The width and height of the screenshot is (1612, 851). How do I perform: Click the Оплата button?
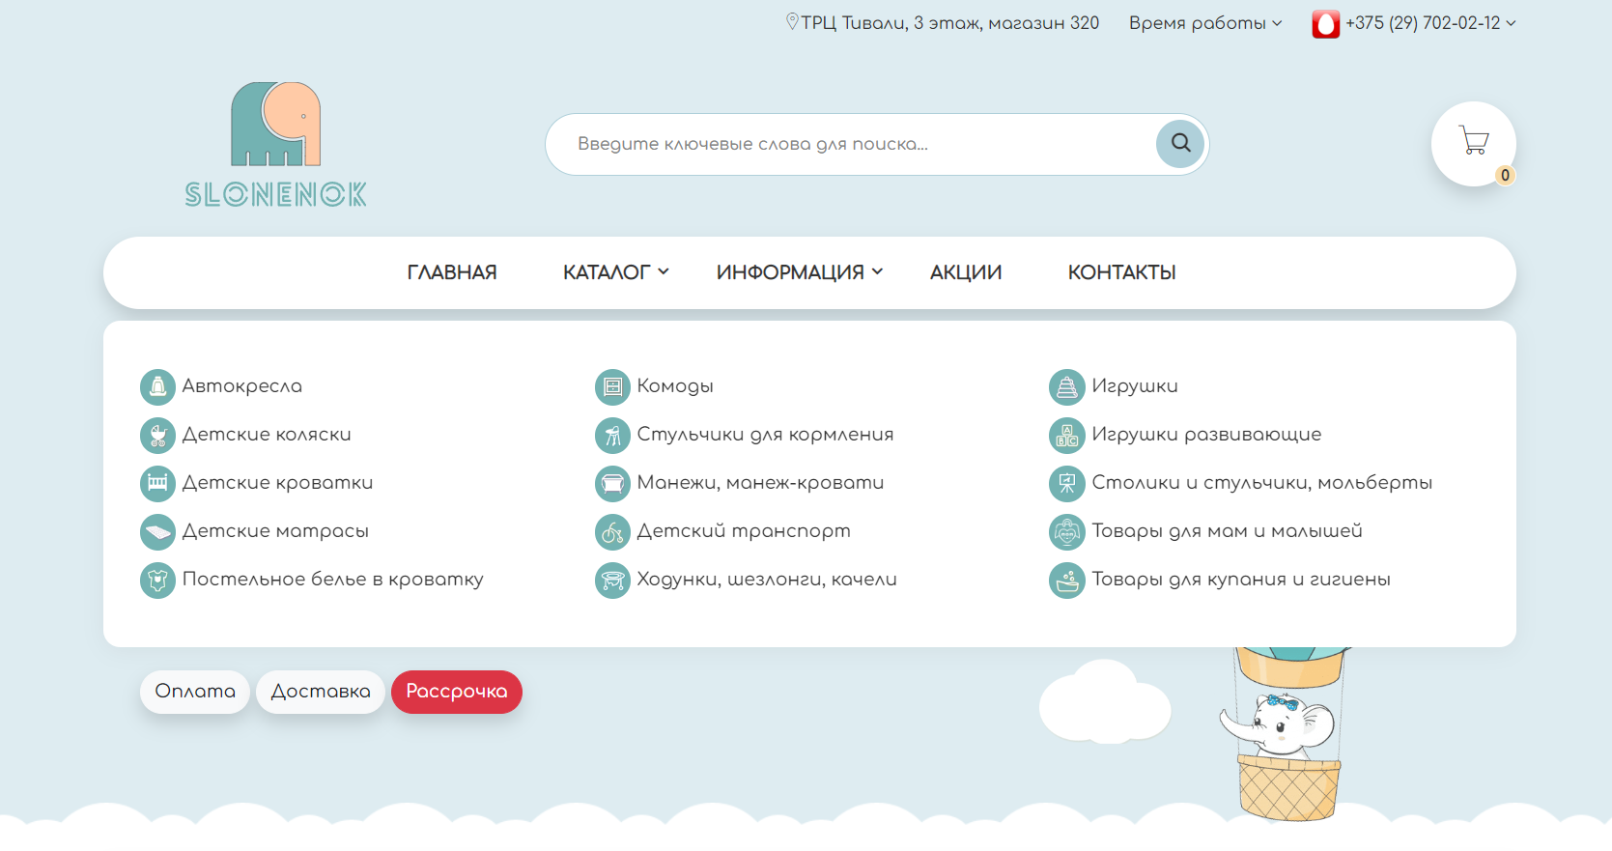195,692
